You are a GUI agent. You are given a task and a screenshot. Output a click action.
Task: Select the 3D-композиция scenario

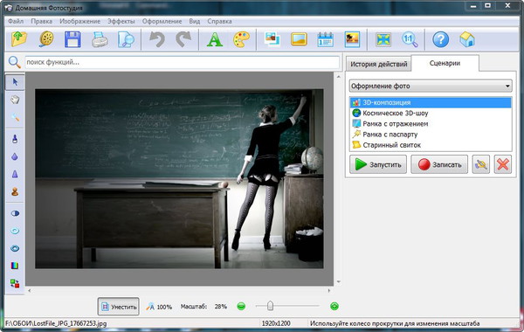coord(431,102)
